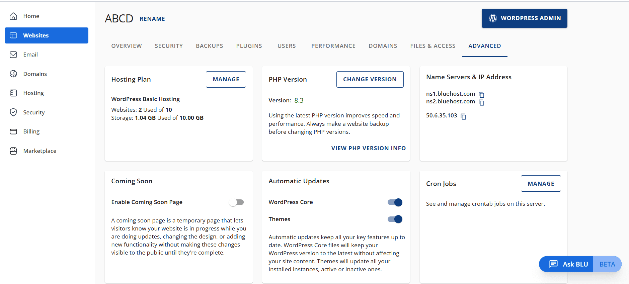Copy the ns1.bluehost.com name server
The height and width of the screenshot is (284, 629).
pyautogui.click(x=481, y=95)
